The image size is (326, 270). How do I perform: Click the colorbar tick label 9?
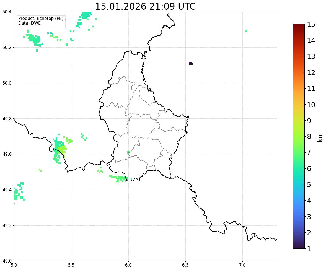[x=309, y=121]
